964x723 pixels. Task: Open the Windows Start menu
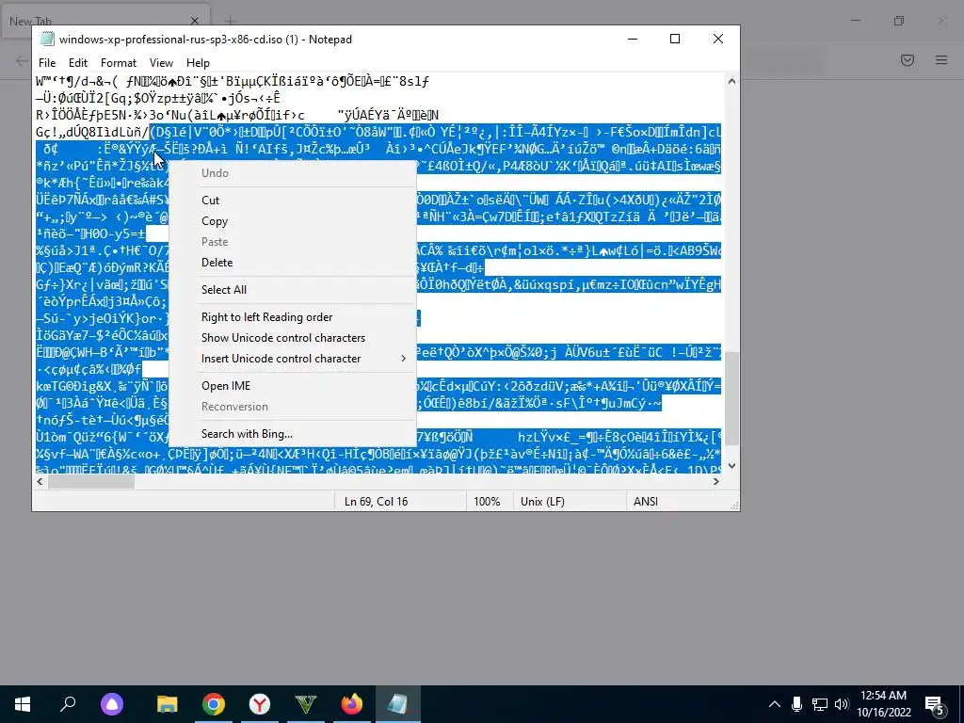point(23,704)
